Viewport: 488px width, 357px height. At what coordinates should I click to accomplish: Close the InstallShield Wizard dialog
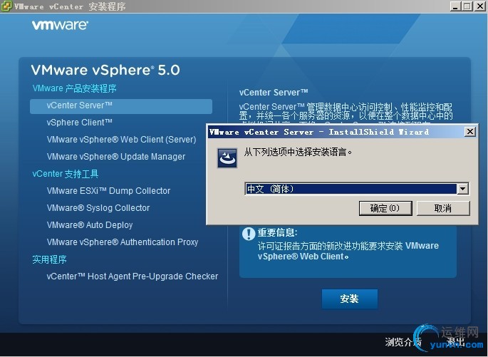coord(470,132)
